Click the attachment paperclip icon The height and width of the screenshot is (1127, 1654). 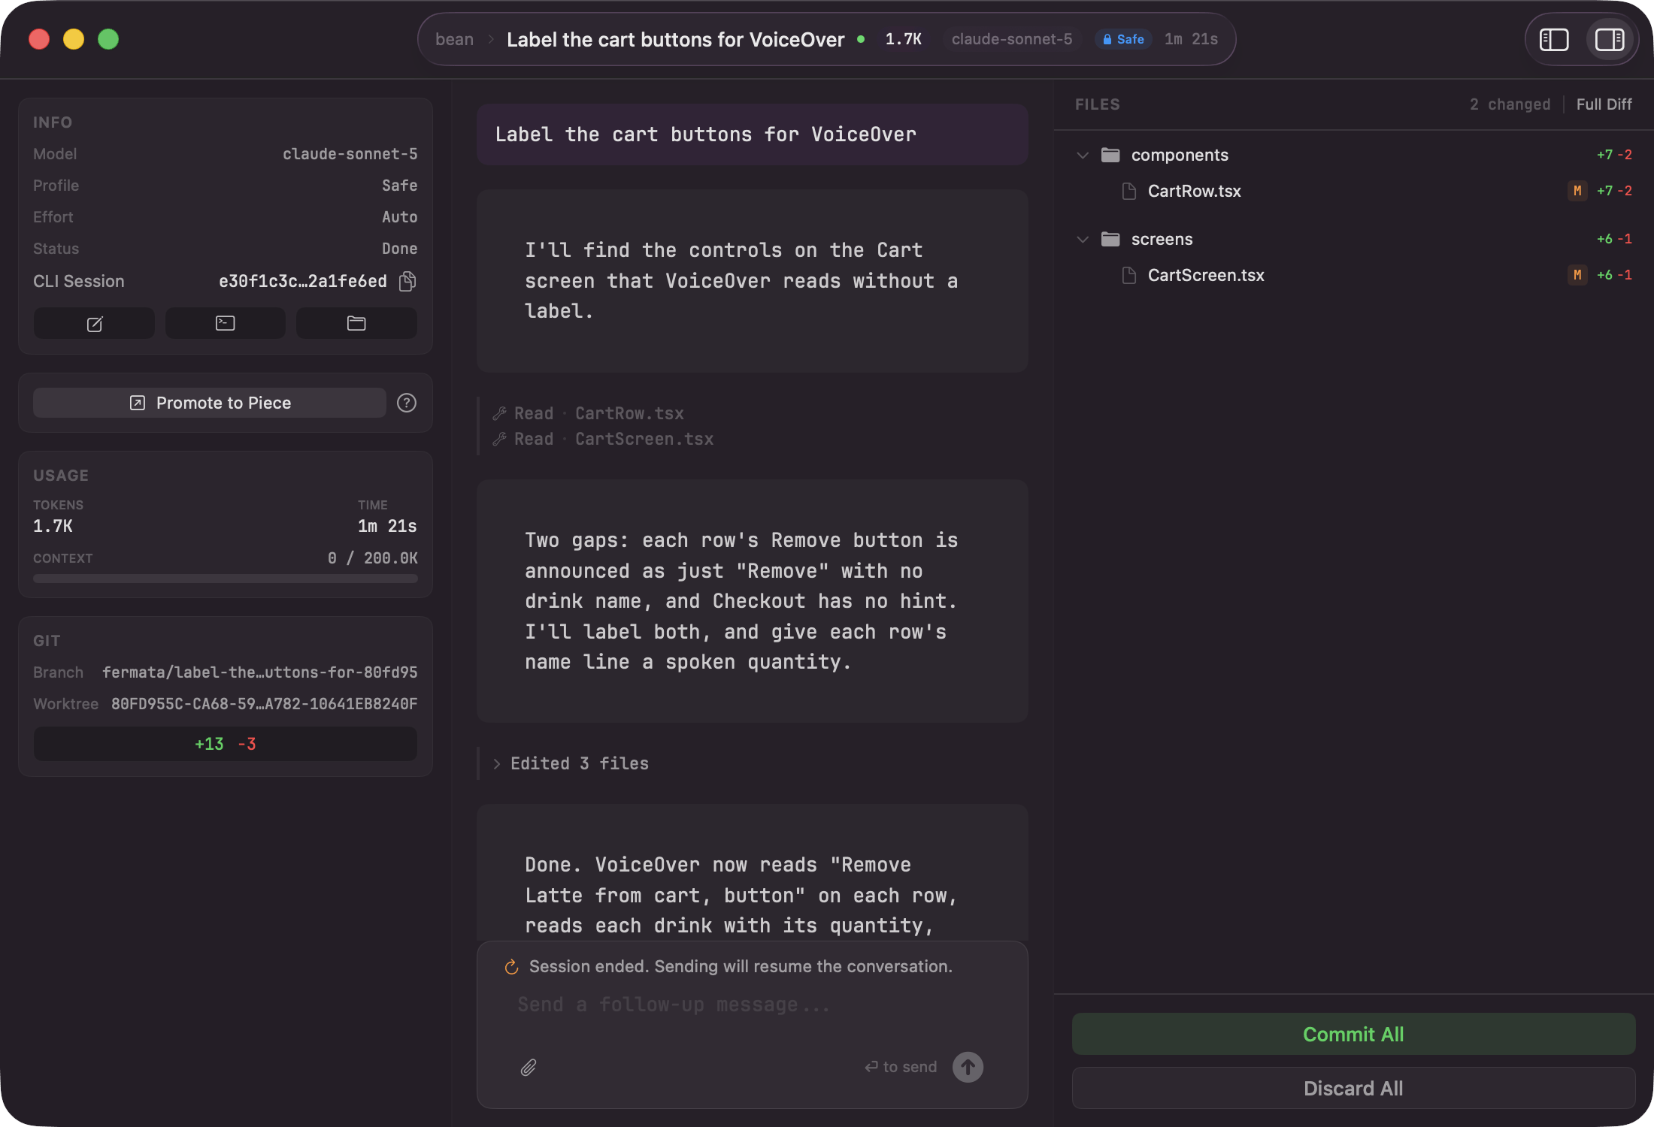(x=529, y=1067)
